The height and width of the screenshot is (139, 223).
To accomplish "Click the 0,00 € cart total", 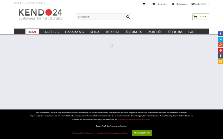I will pos(204,17).
